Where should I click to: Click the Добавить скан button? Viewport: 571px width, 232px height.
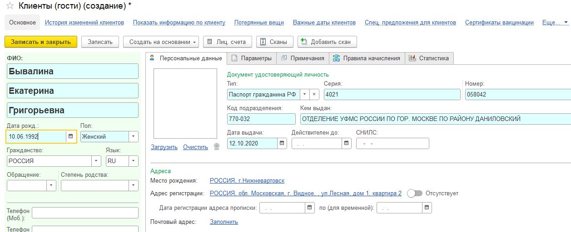pyautogui.click(x=327, y=42)
